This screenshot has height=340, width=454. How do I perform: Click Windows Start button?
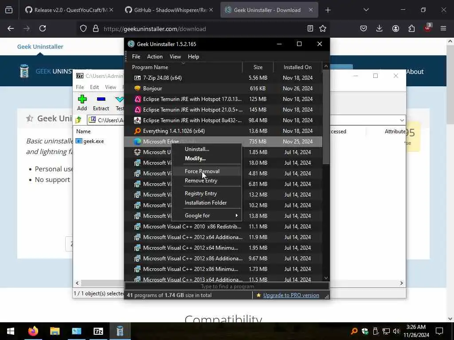click(11, 331)
